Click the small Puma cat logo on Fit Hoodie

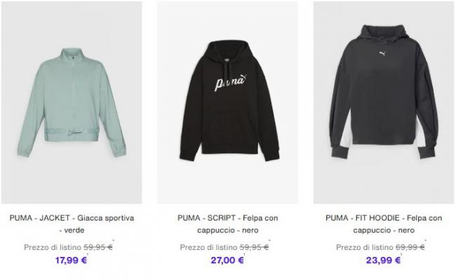point(383,53)
